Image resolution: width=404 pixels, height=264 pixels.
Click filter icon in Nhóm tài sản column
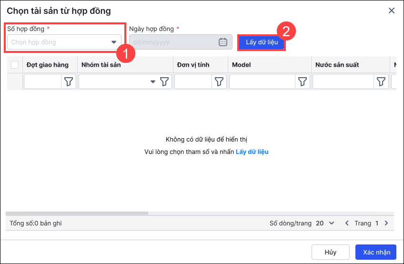point(164,82)
